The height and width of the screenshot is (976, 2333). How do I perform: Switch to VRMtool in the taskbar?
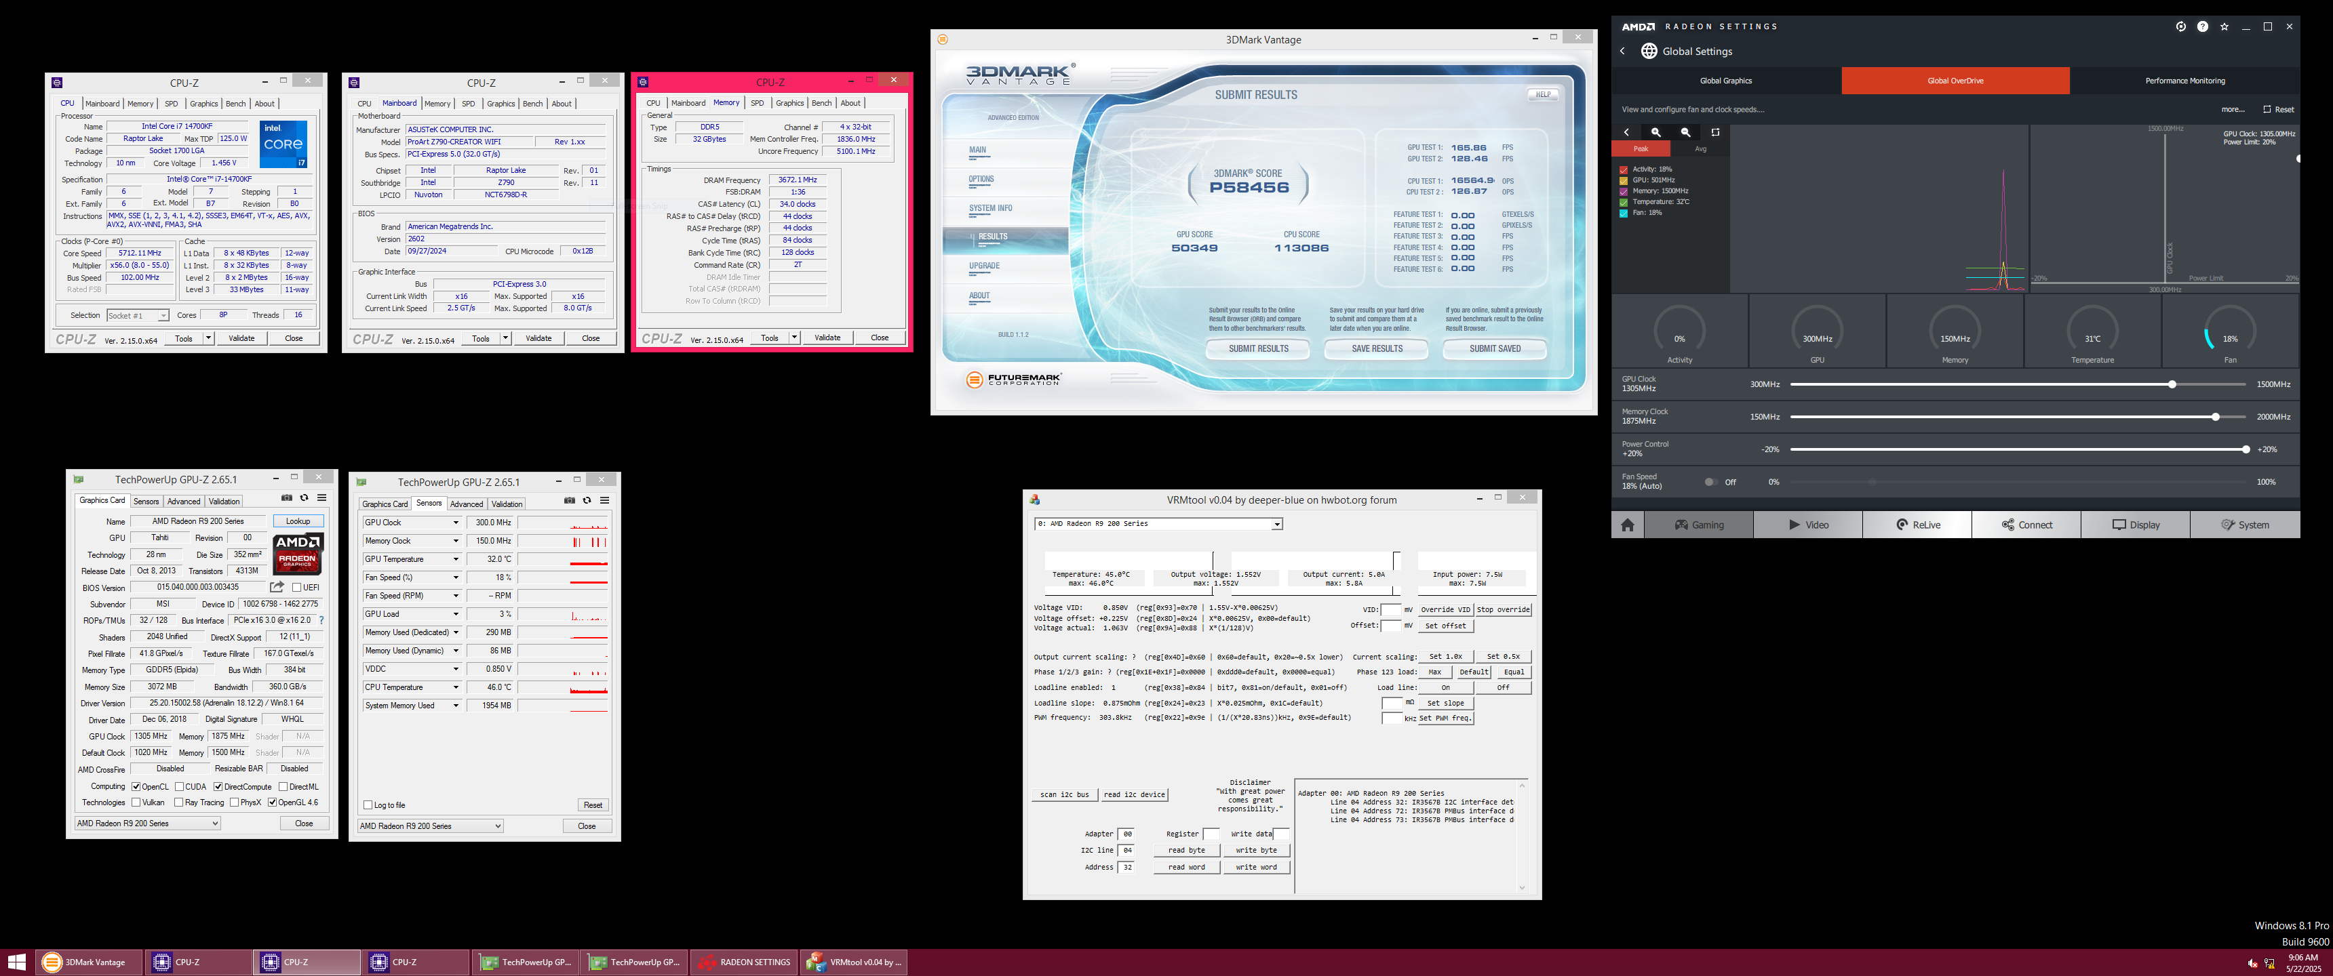point(854,962)
